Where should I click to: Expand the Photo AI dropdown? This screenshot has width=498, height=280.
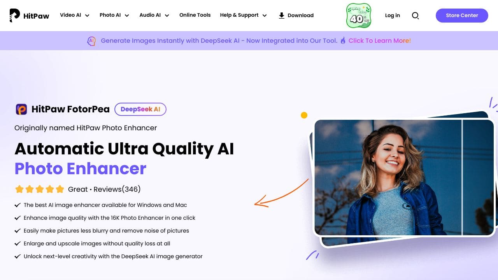pyautogui.click(x=114, y=15)
